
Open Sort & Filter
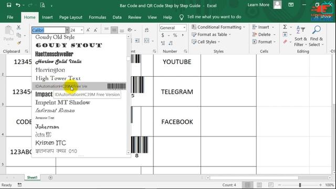[301, 36]
